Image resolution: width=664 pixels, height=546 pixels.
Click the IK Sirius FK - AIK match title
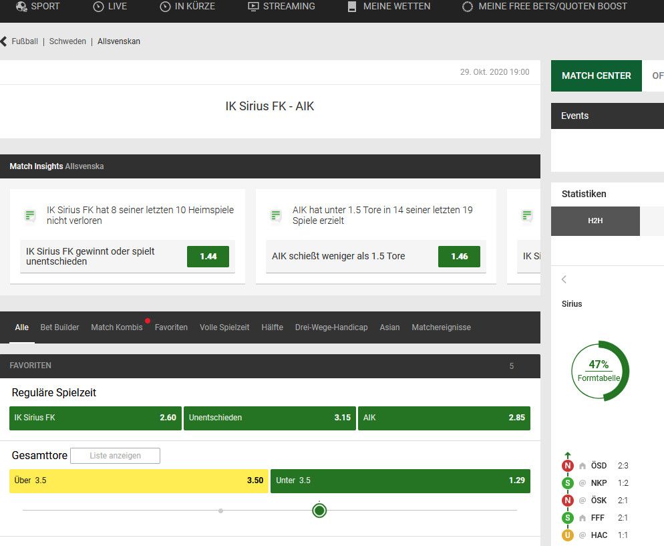(x=270, y=106)
